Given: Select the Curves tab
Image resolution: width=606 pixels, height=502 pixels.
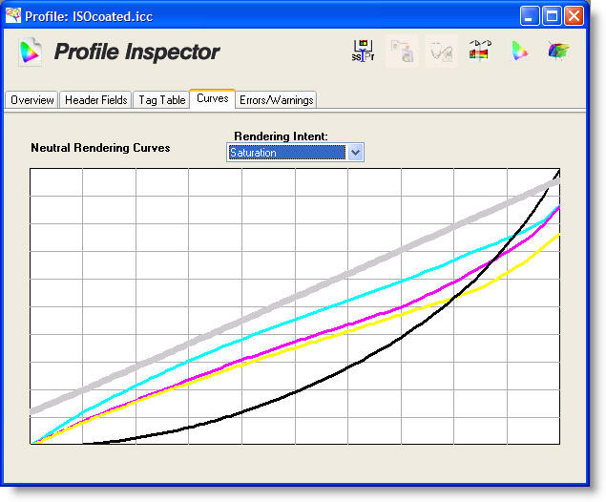Looking at the screenshot, I should tap(212, 98).
